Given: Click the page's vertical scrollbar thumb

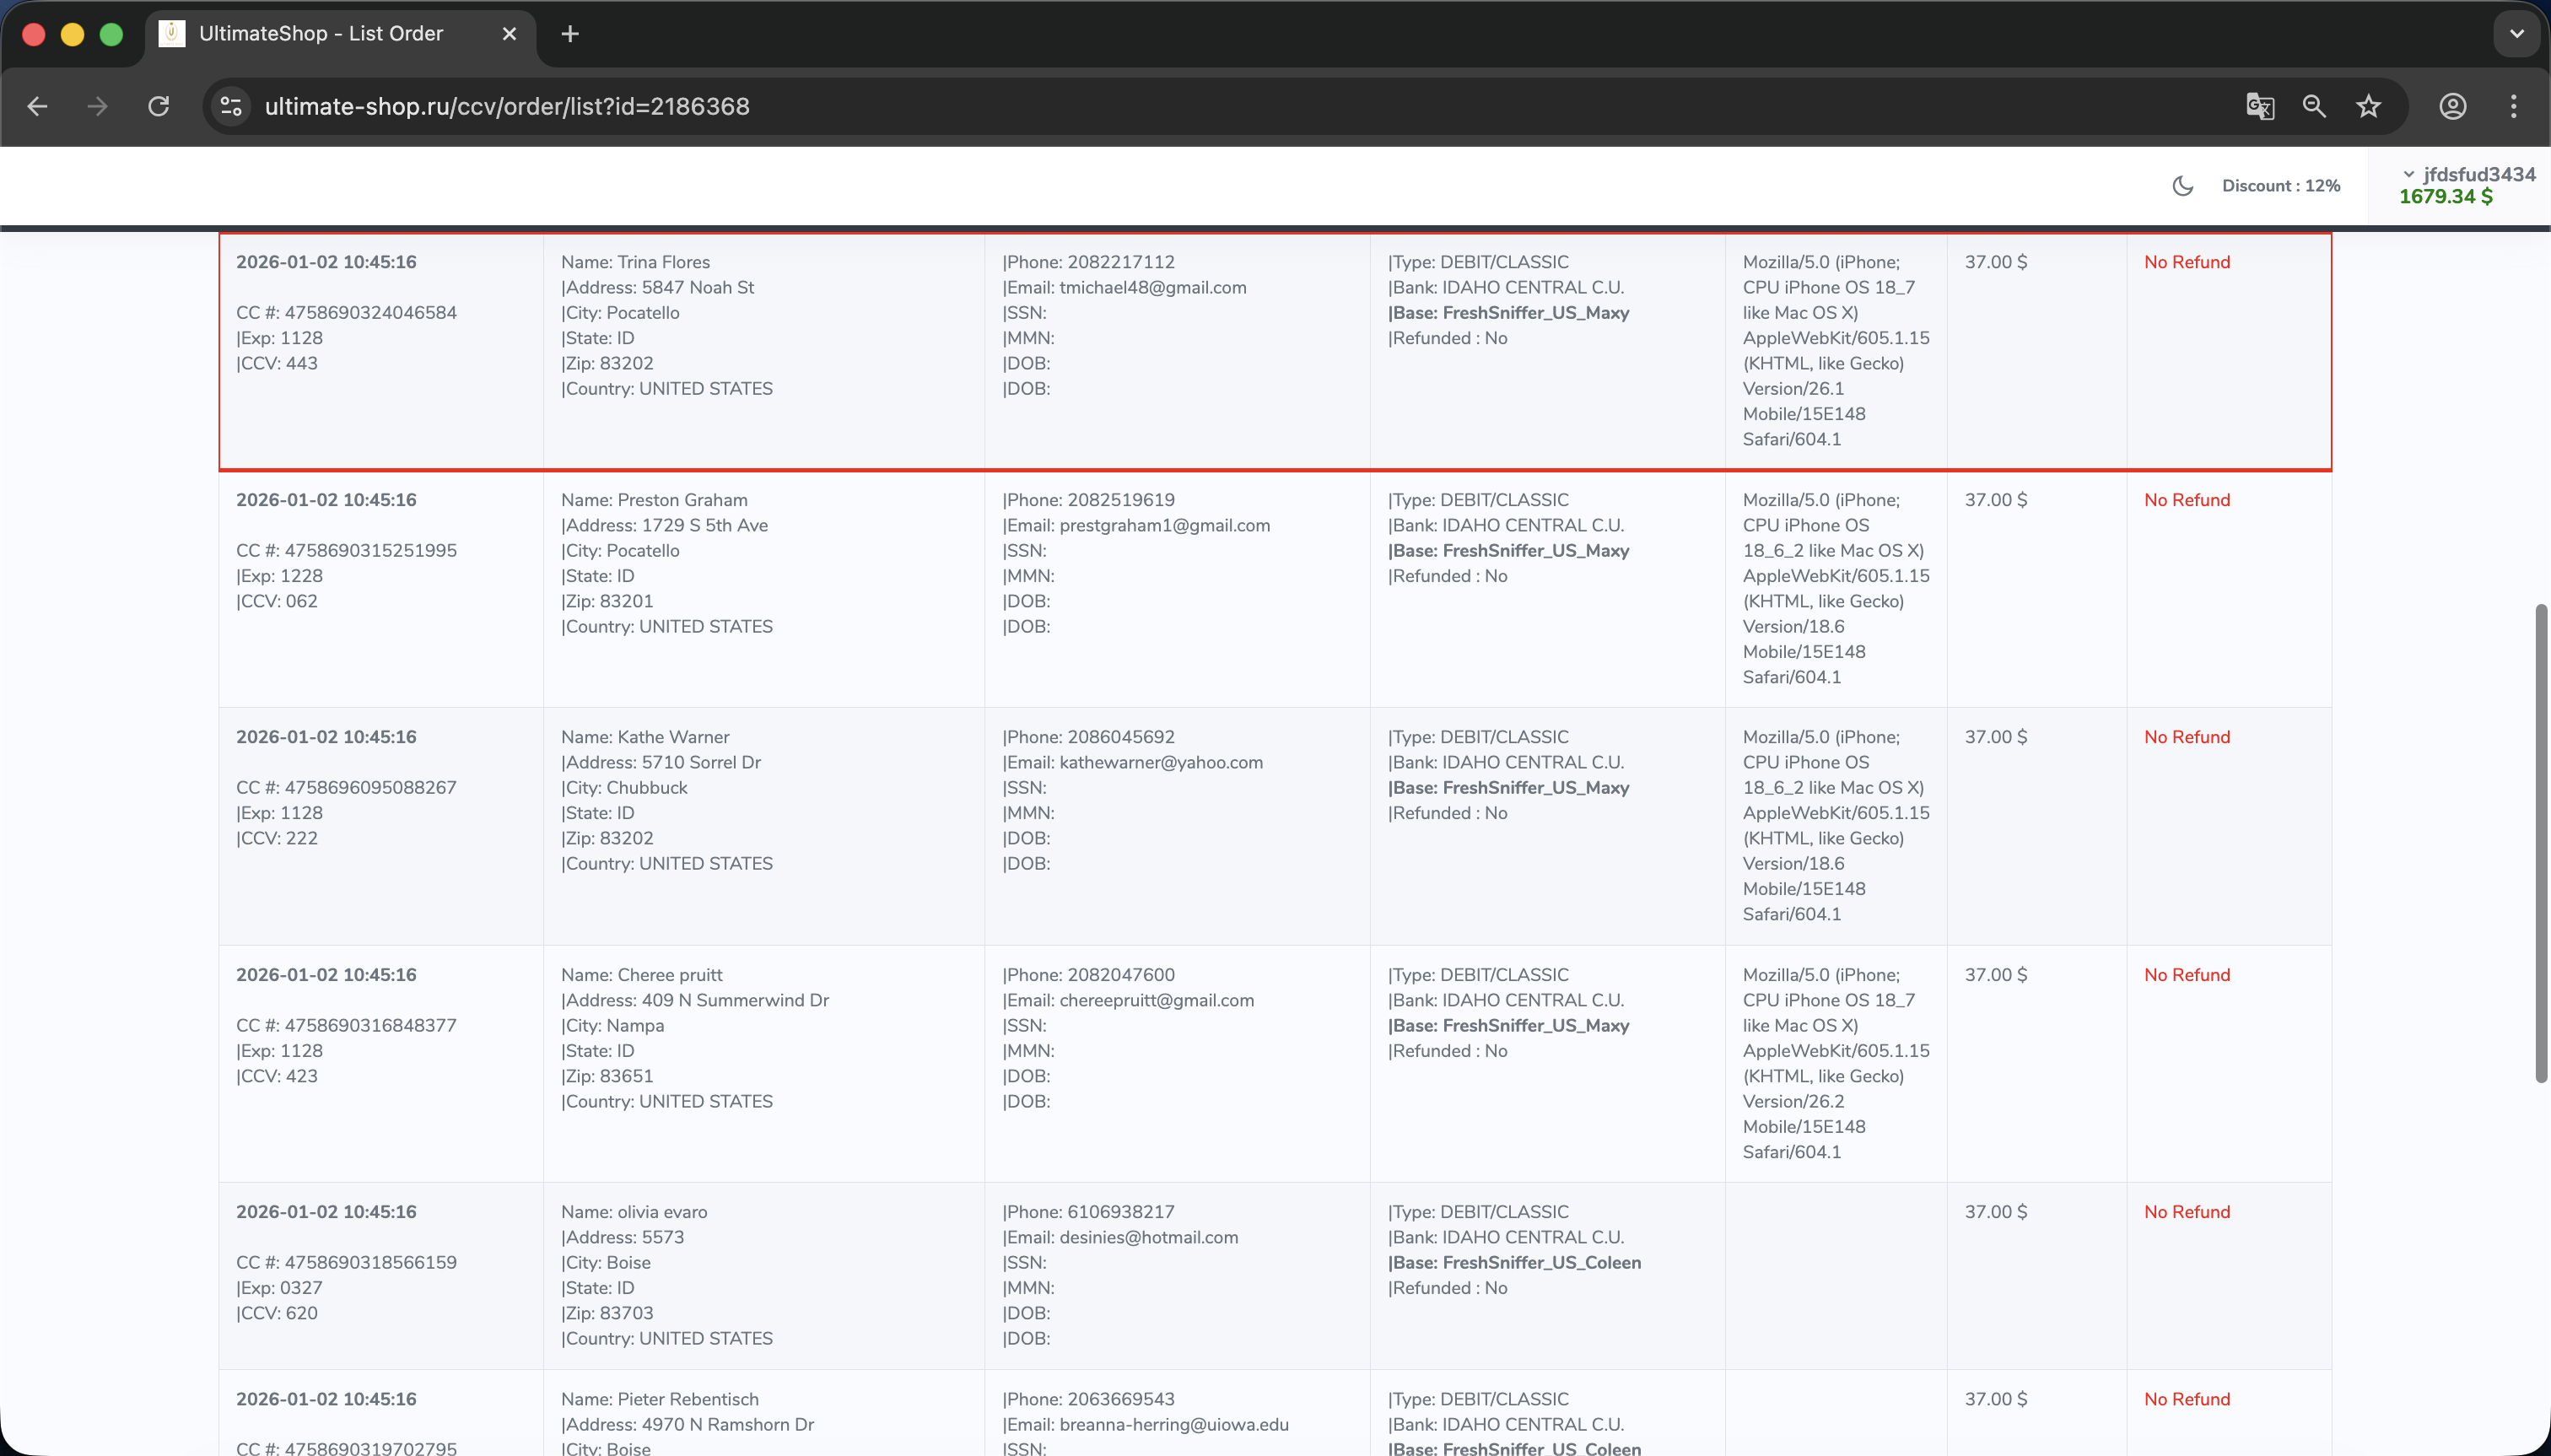Looking at the screenshot, I should (x=2540, y=842).
